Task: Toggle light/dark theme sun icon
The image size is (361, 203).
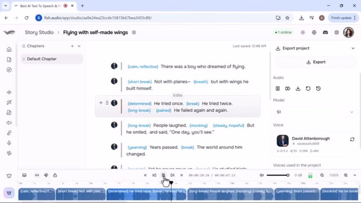Action: 303,32
